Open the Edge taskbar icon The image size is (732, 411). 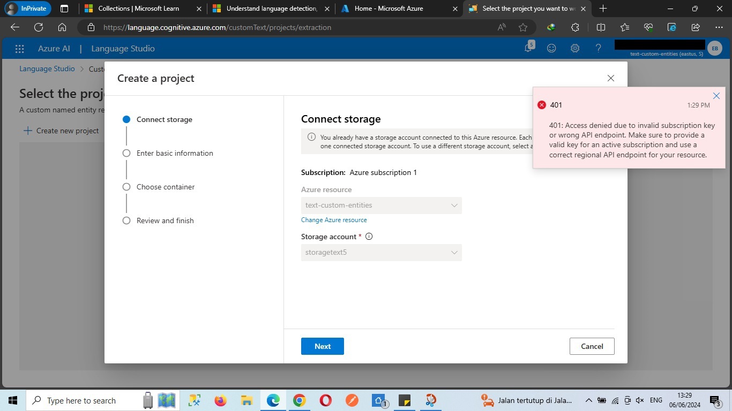tap(273, 400)
